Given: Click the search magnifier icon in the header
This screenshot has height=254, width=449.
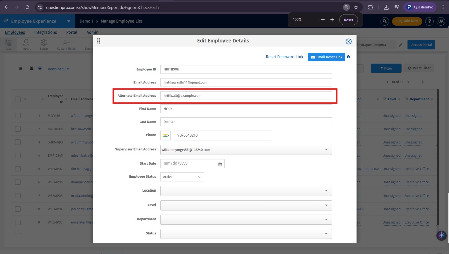Looking at the screenshot, I should point(384,21).
